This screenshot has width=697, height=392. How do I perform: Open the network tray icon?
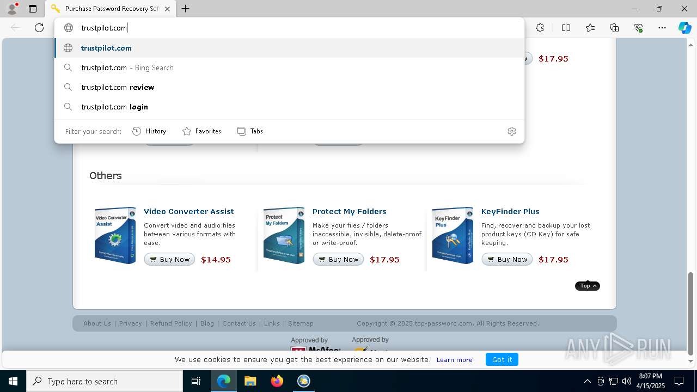coord(614,381)
